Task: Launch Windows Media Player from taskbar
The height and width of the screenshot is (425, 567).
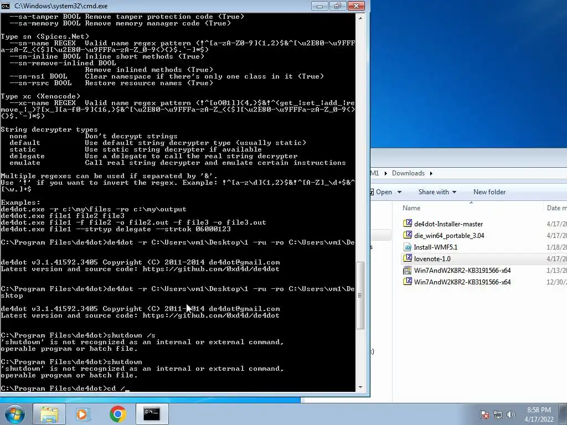Action: pyautogui.click(x=83, y=414)
